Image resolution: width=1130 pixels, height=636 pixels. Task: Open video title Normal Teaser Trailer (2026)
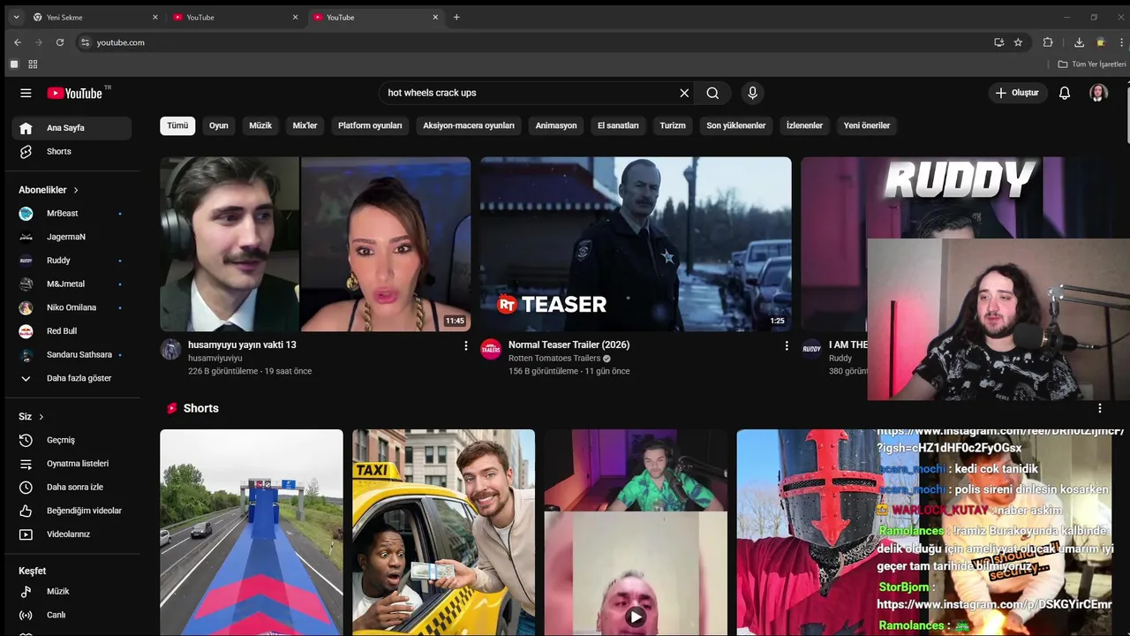(569, 344)
